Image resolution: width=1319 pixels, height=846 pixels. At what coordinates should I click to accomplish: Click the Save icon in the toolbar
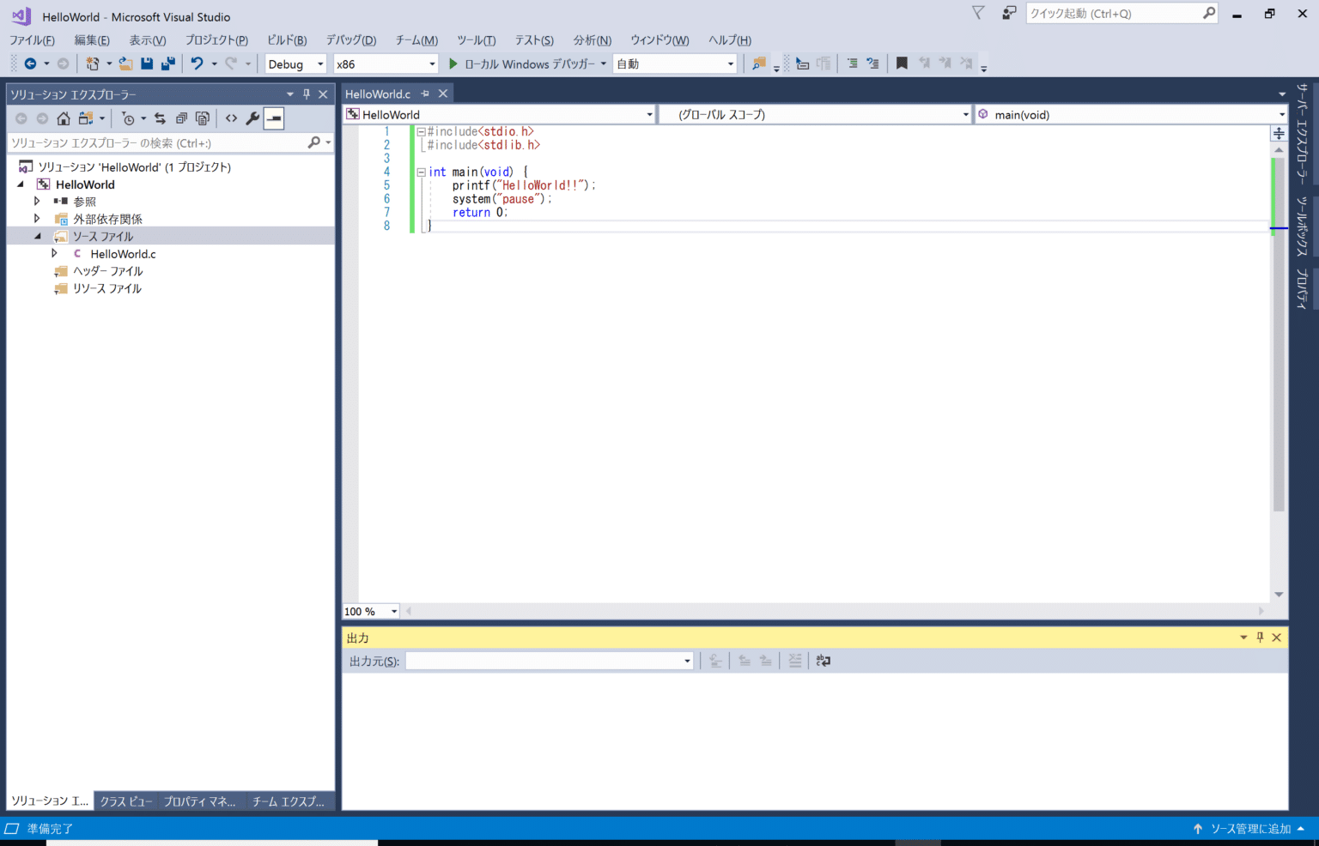[x=147, y=63]
